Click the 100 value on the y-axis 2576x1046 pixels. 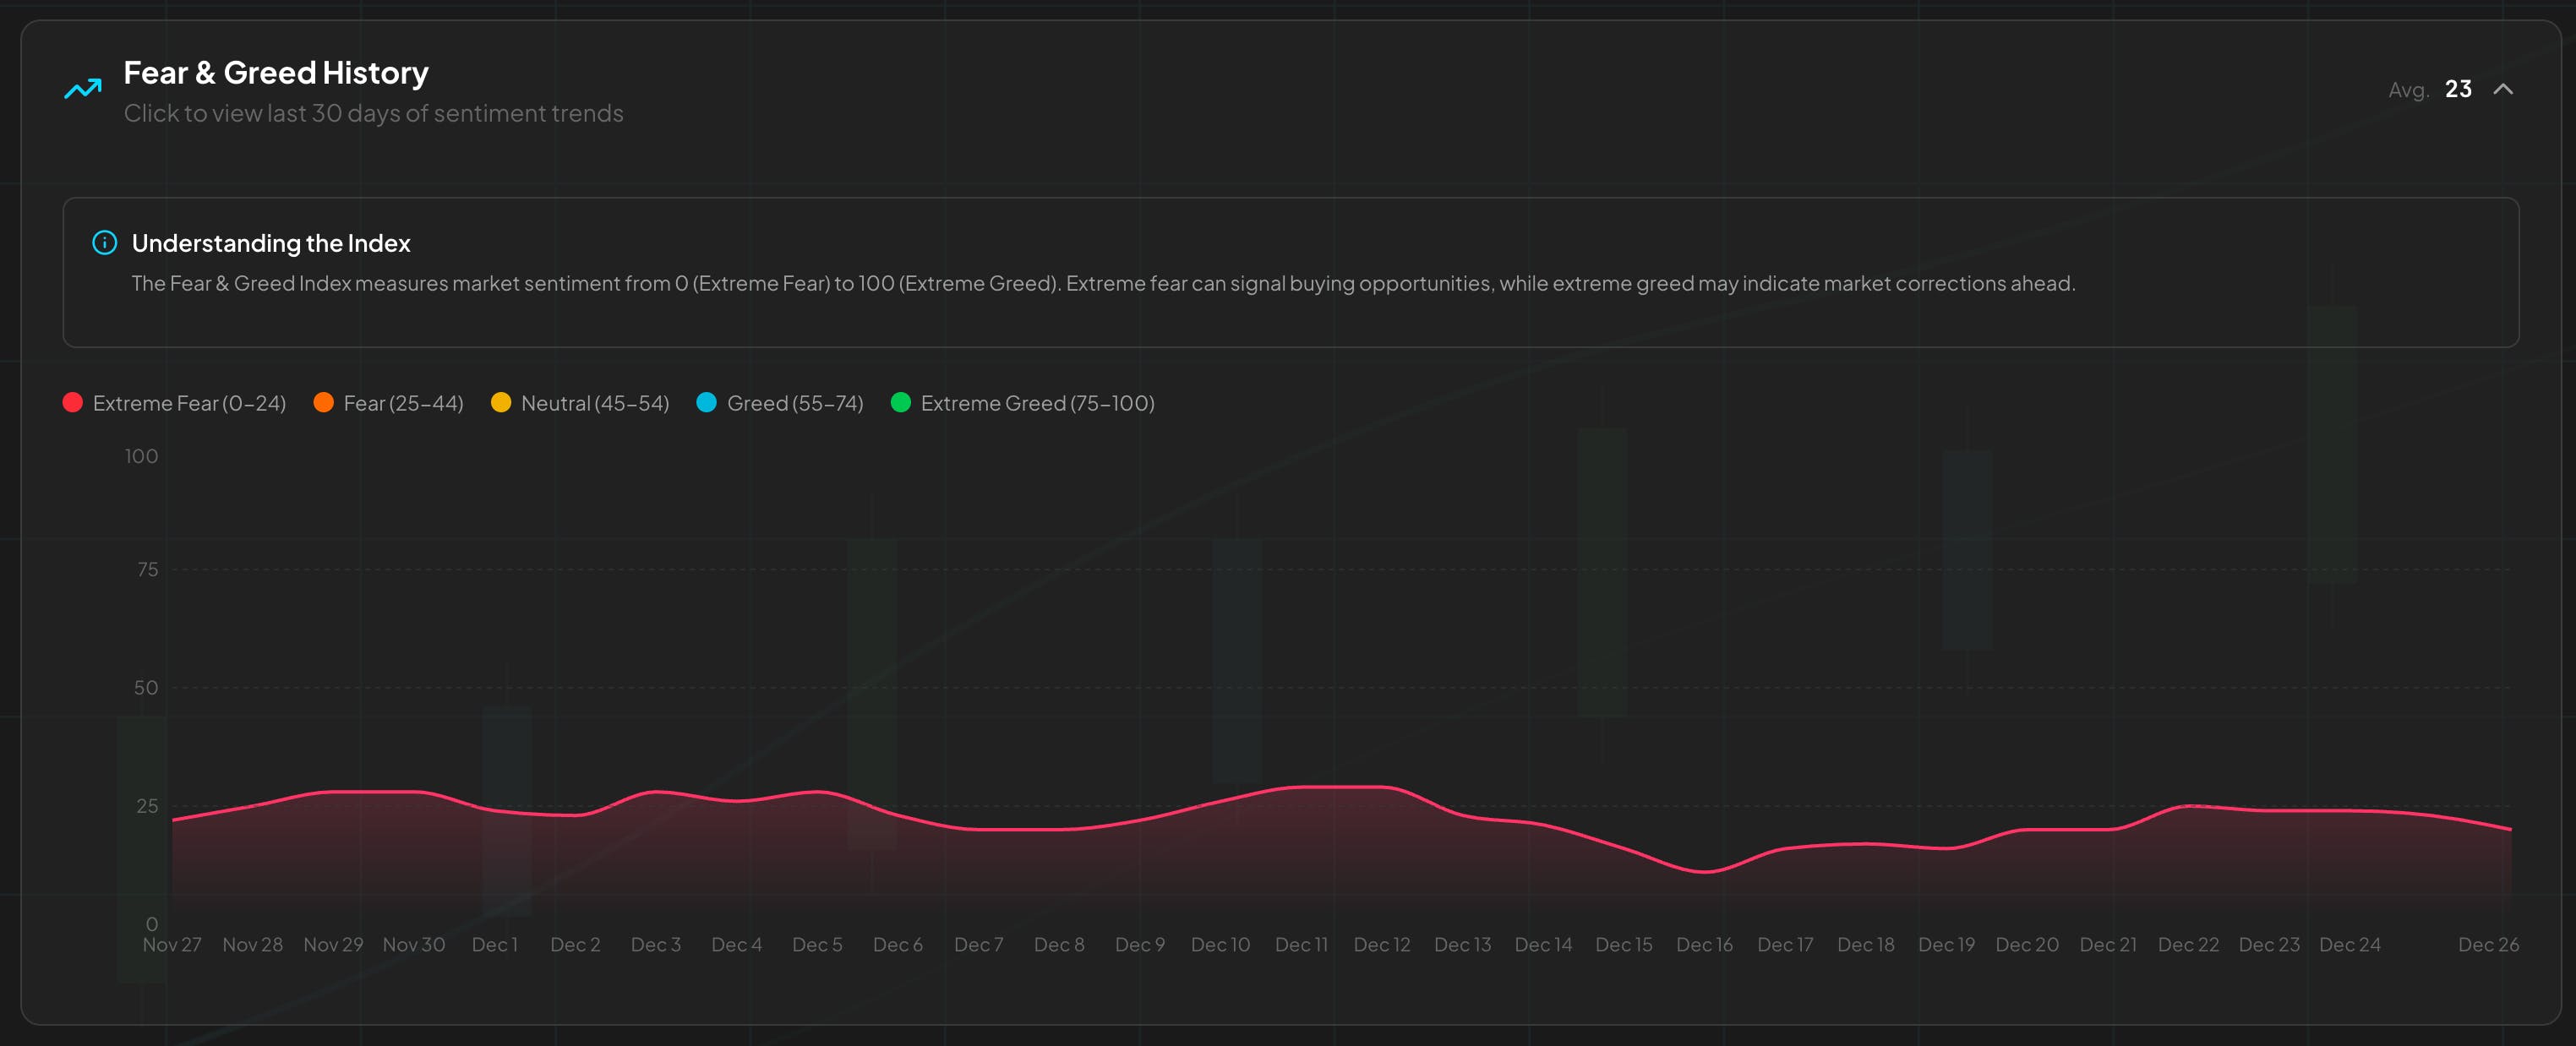(x=141, y=456)
